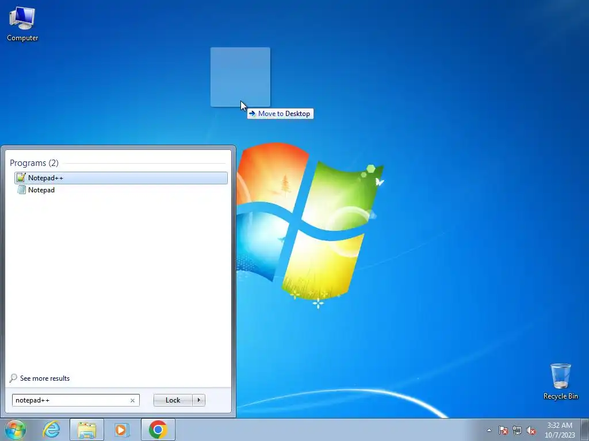Click the network status tray icon
This screenshot has width=589, height=441.
517,430
